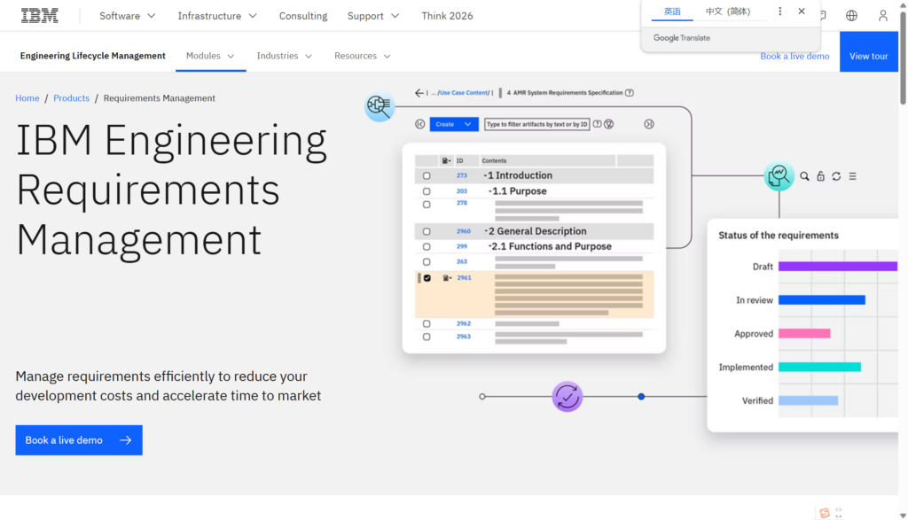Expand the Software menu
The image size is (908, 520).
pyautogui.click(x=127, y=16)
